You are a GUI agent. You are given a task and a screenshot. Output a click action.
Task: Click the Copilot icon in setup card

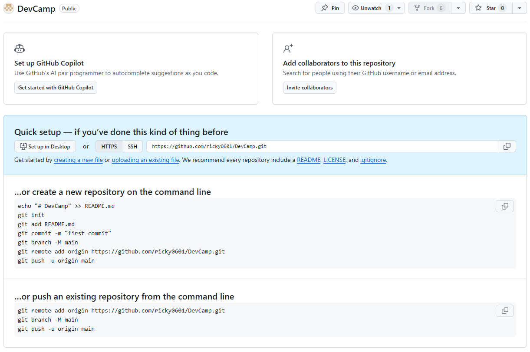(20, 48)
